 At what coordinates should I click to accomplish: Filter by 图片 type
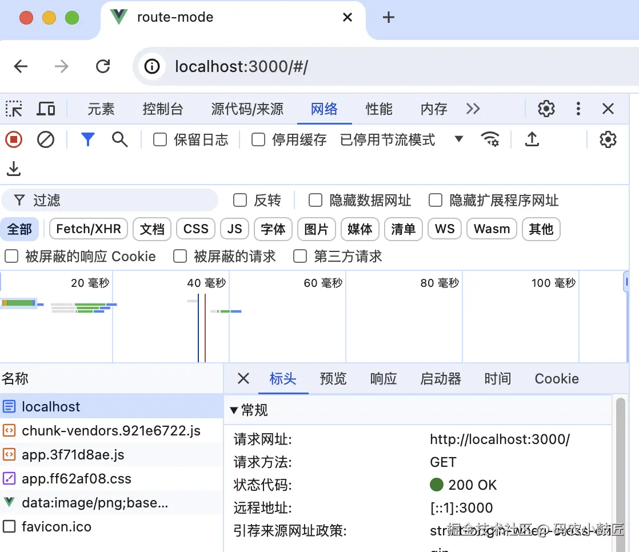(x=316, y=229)
